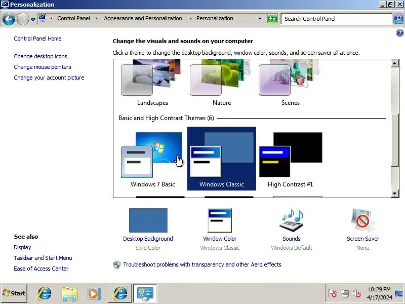Click the network tray icon
Screen dimensions: 405x304
[x=345, y=293]
